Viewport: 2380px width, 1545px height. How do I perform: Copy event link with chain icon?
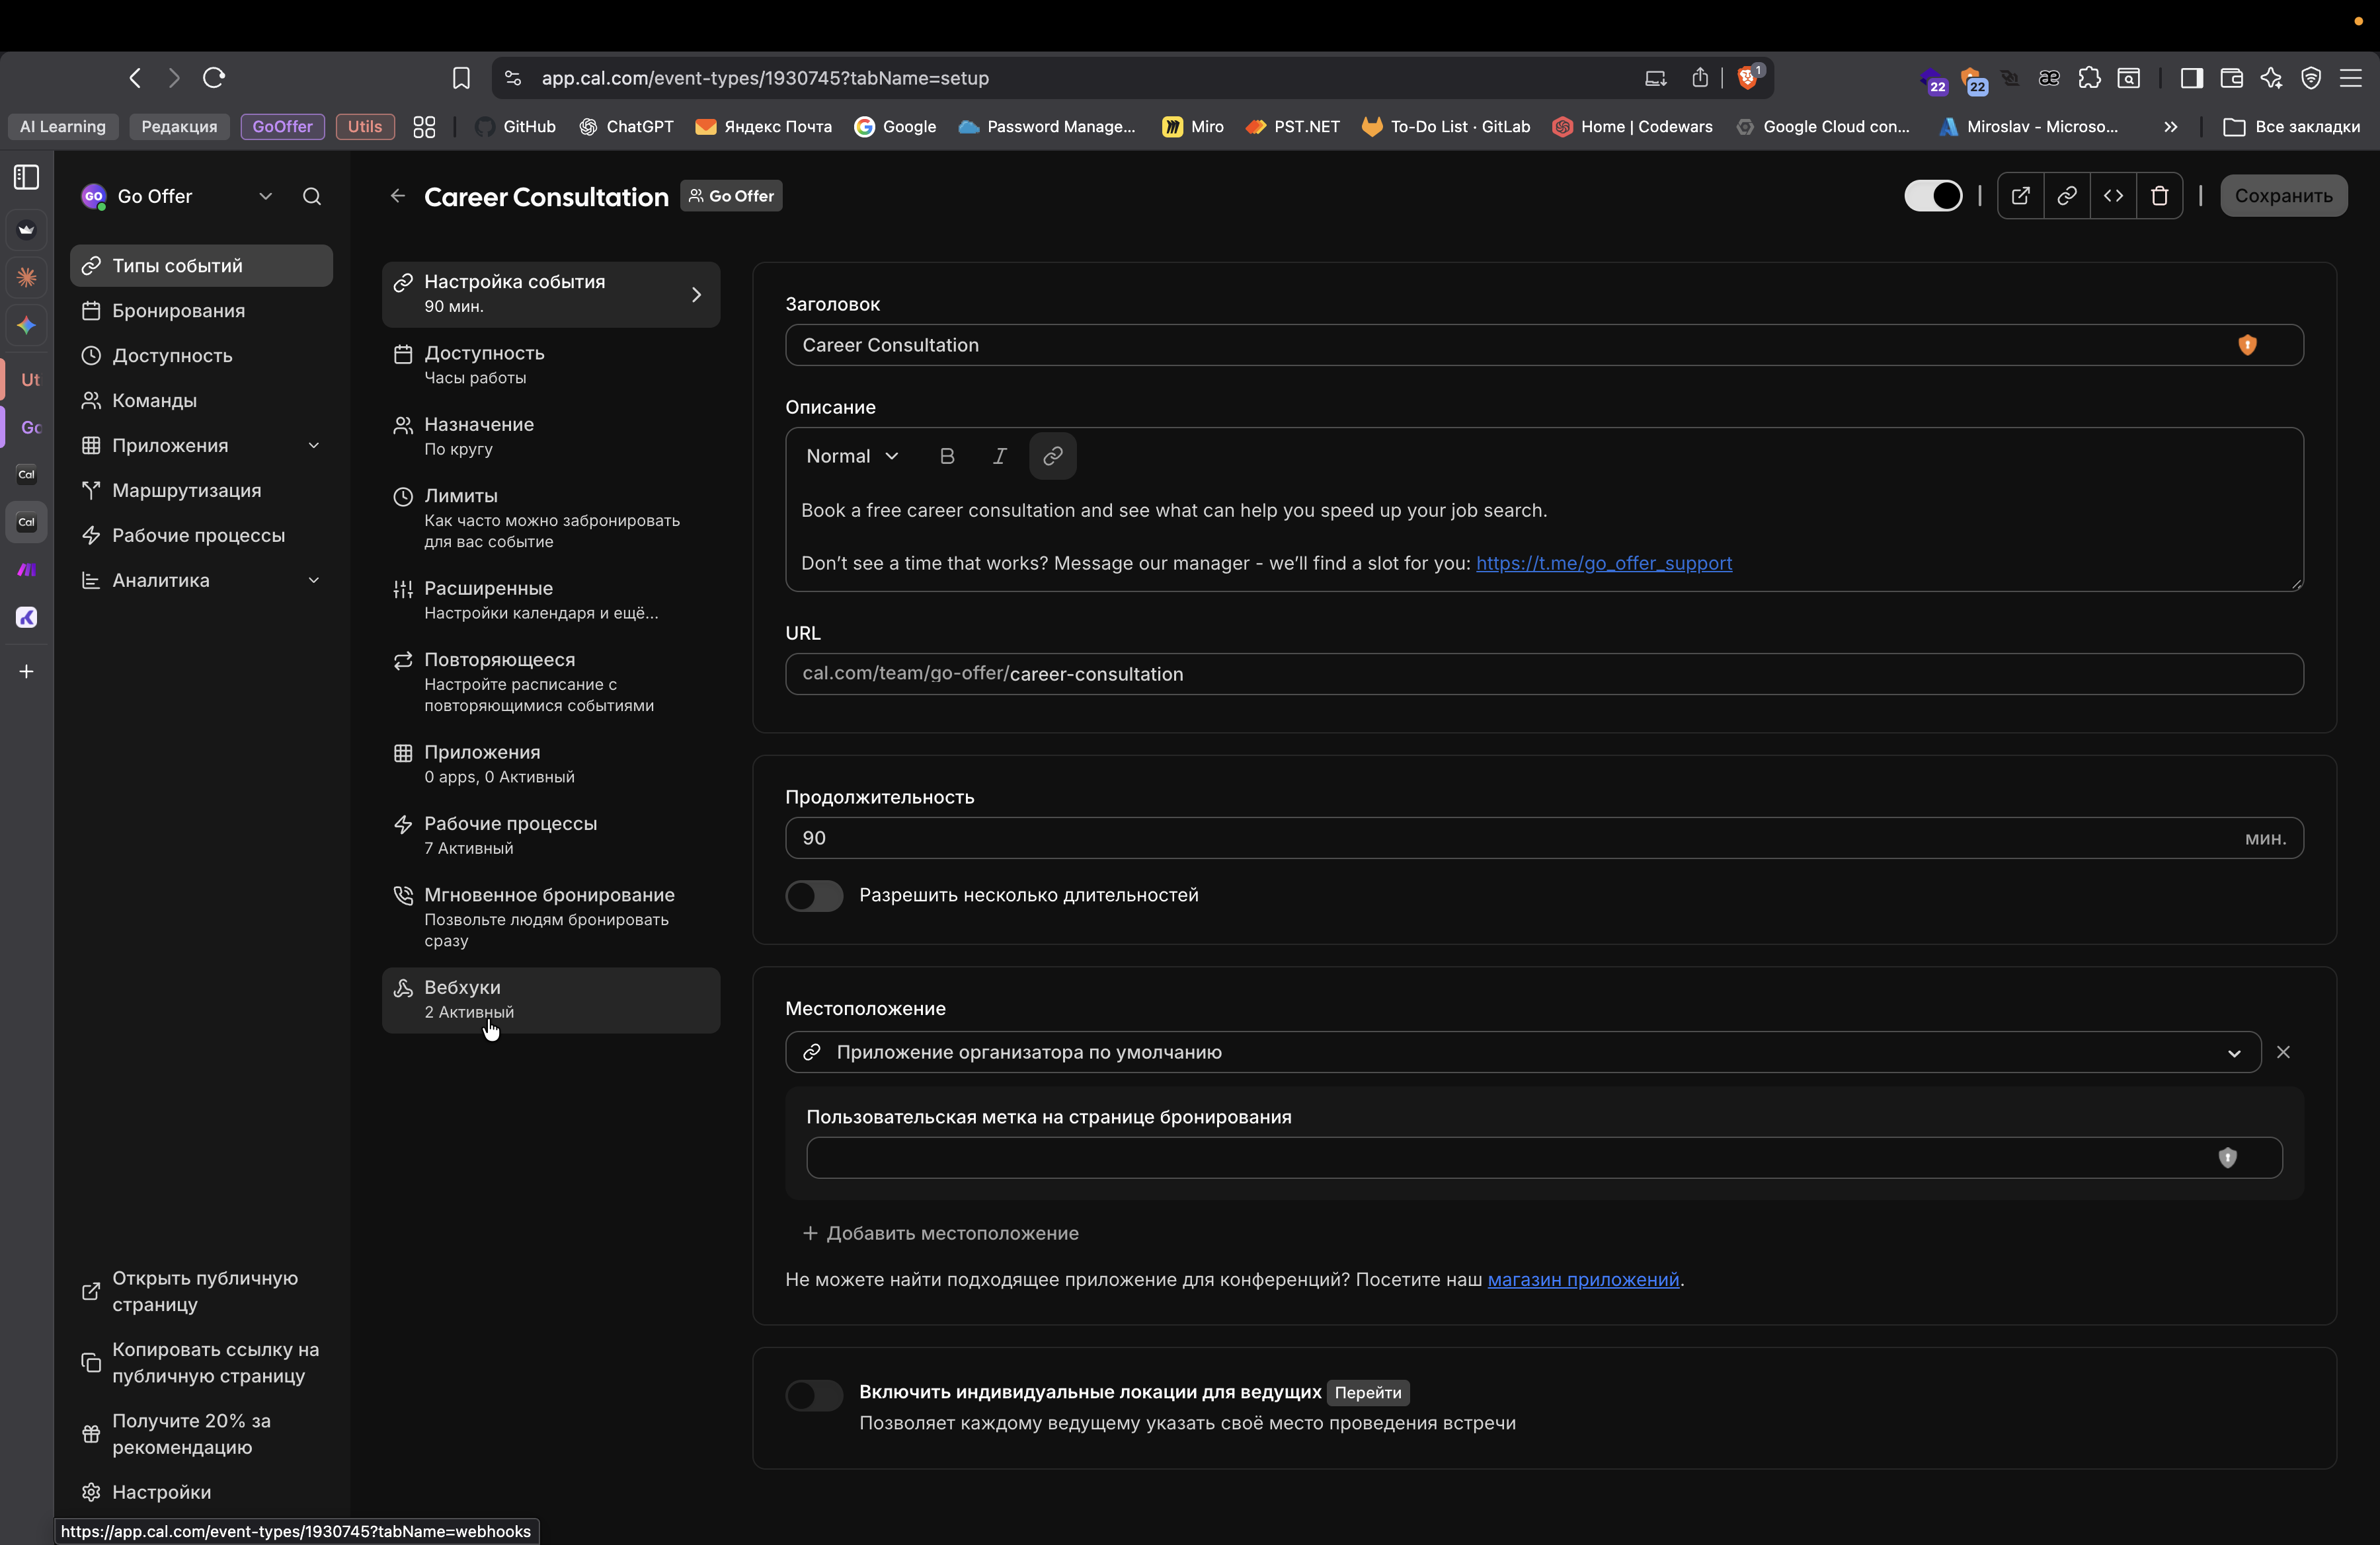click(x=2066, y=196)
